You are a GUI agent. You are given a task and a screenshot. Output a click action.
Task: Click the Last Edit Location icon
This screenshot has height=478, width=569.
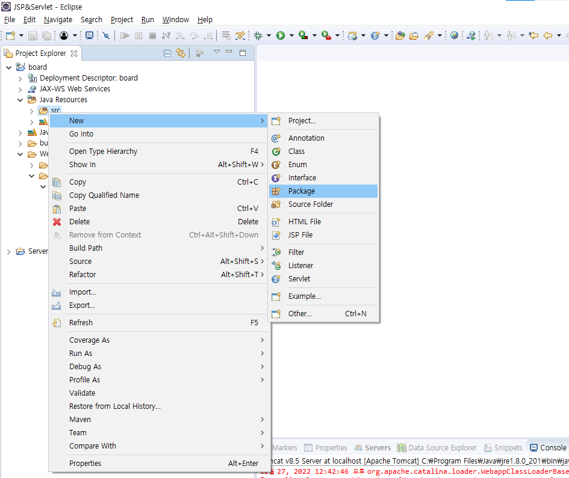[533, 35]
